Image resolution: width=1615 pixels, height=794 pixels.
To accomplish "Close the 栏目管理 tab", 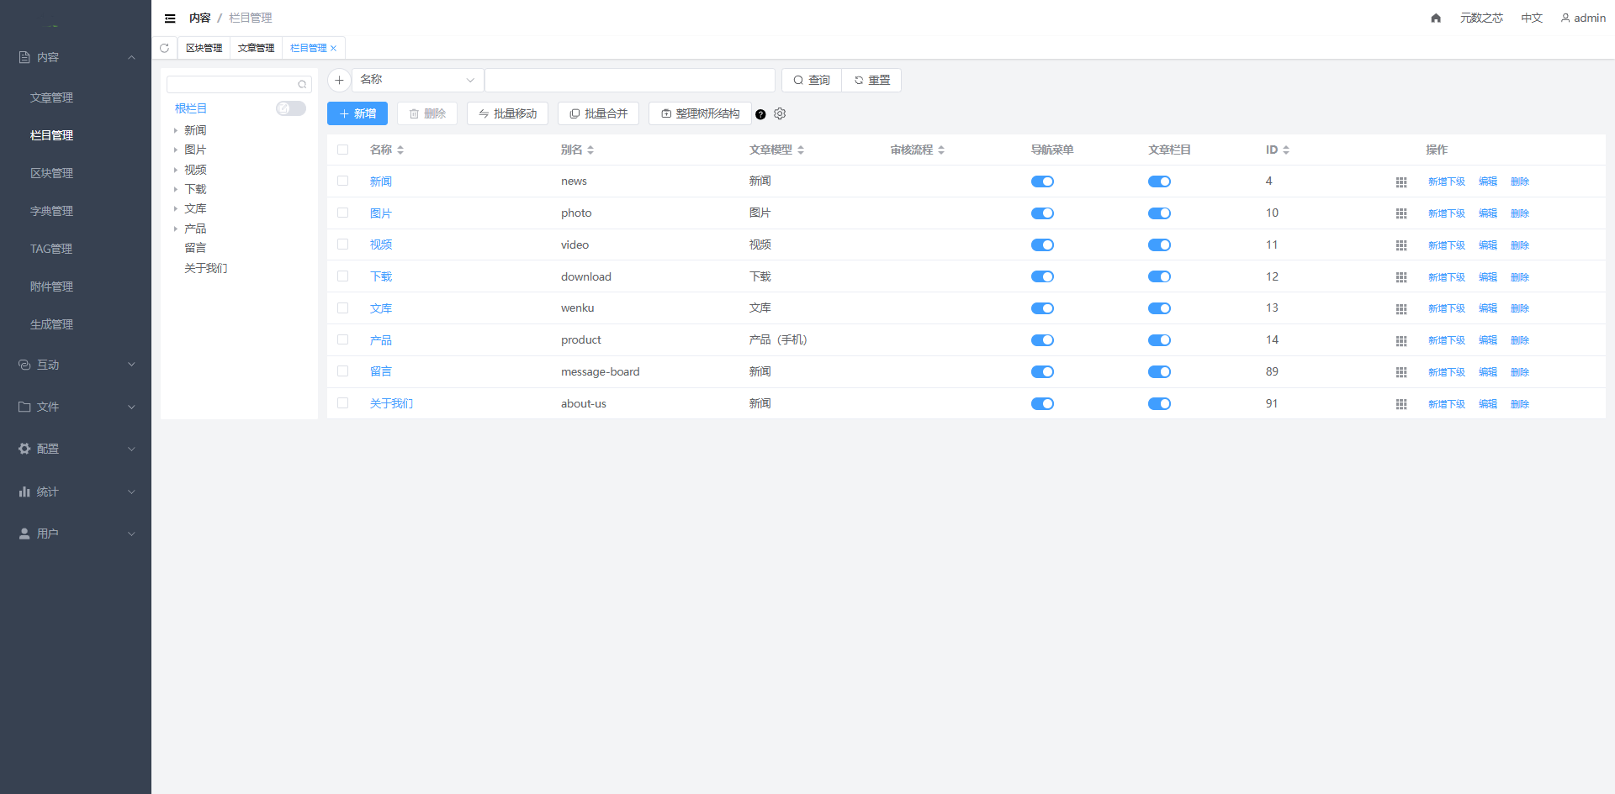I will coord(333,49).
